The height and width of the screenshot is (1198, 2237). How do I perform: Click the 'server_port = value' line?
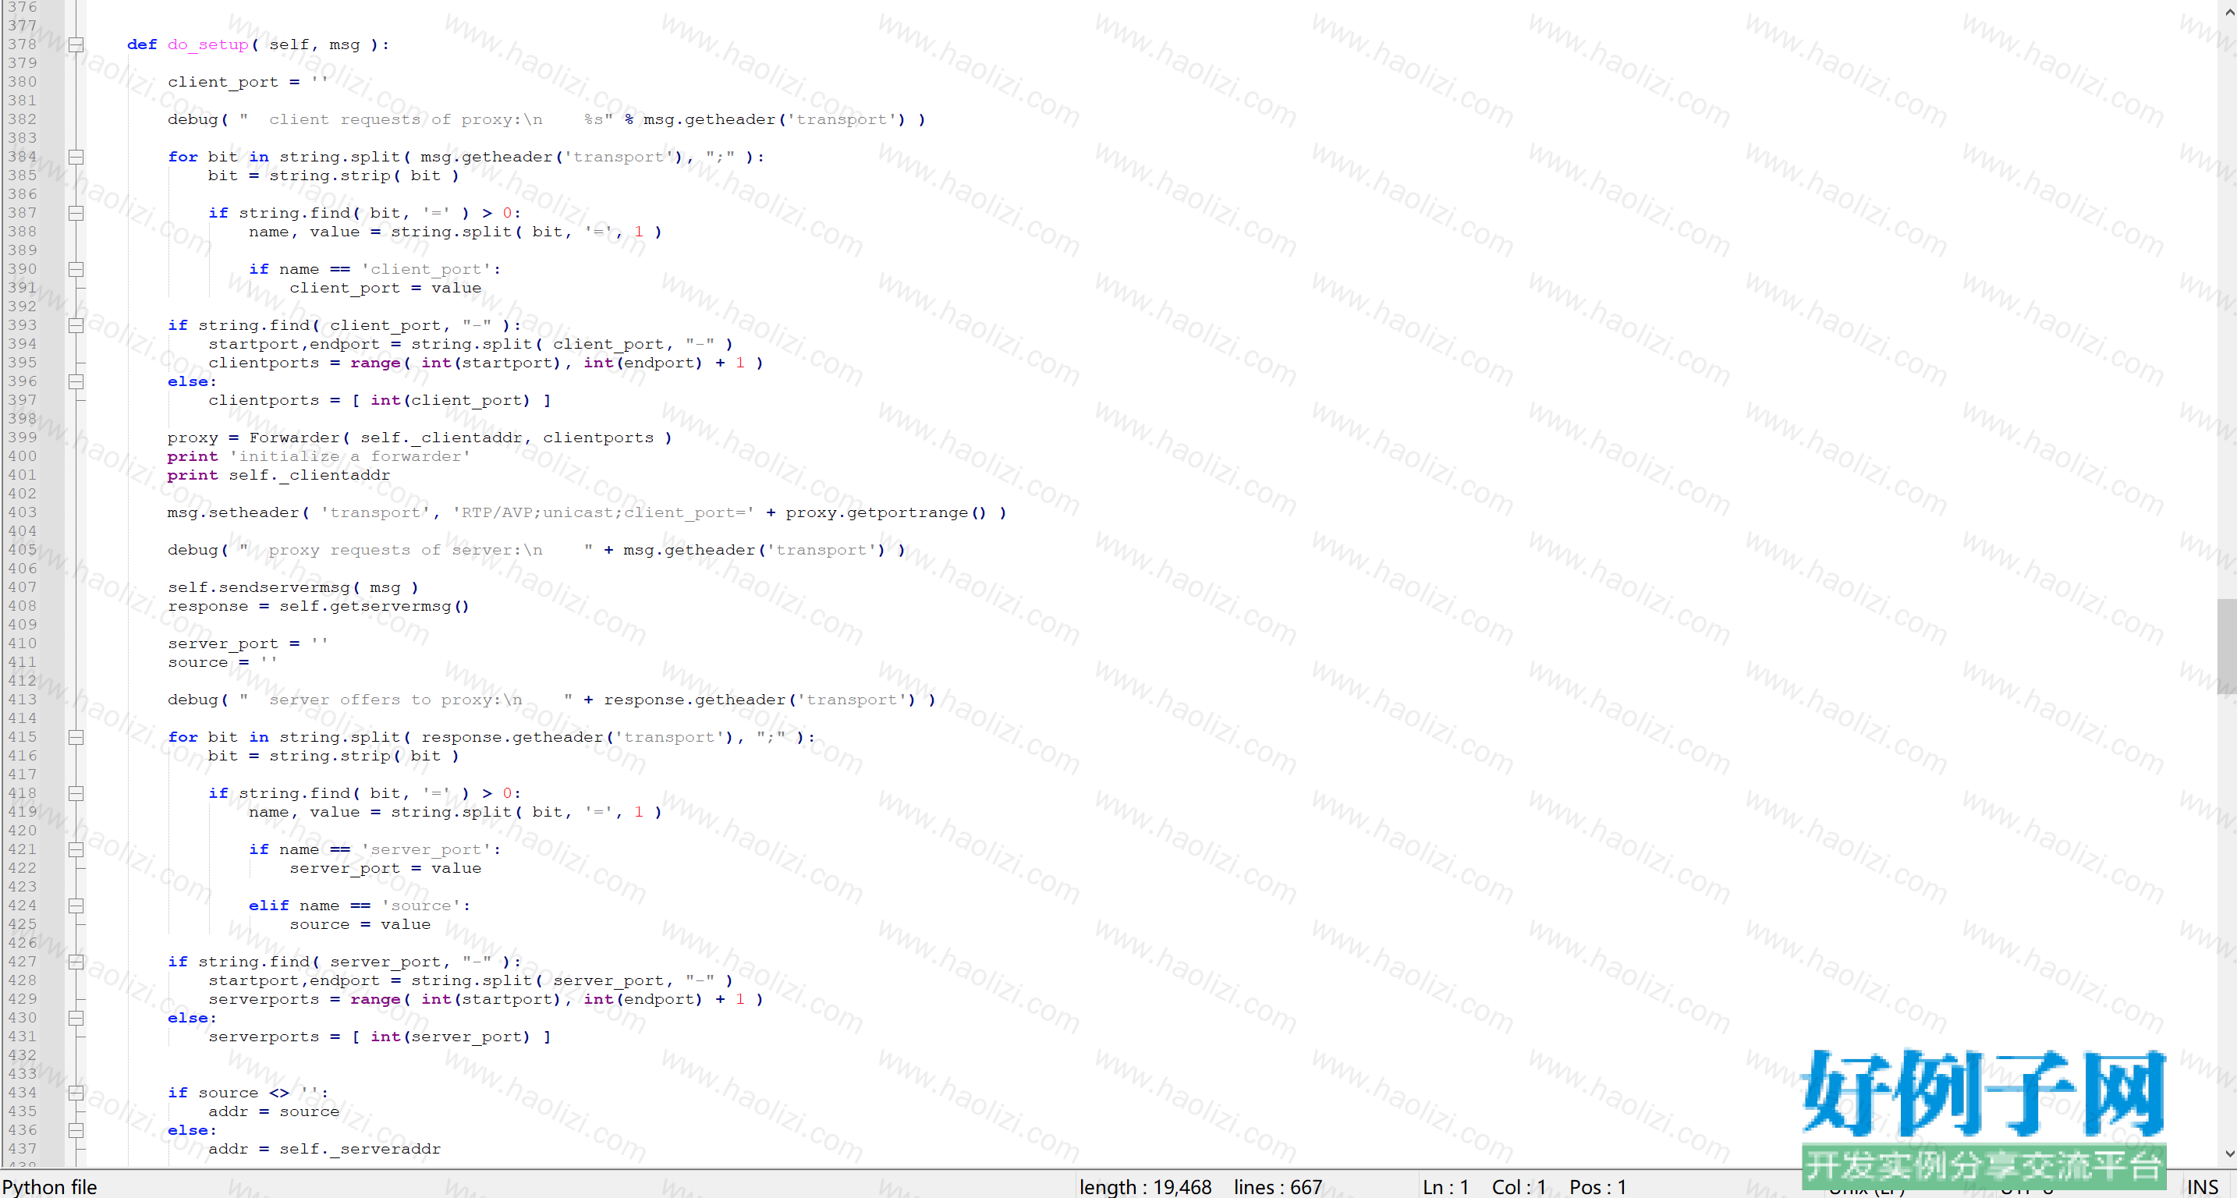pos(385,868)
